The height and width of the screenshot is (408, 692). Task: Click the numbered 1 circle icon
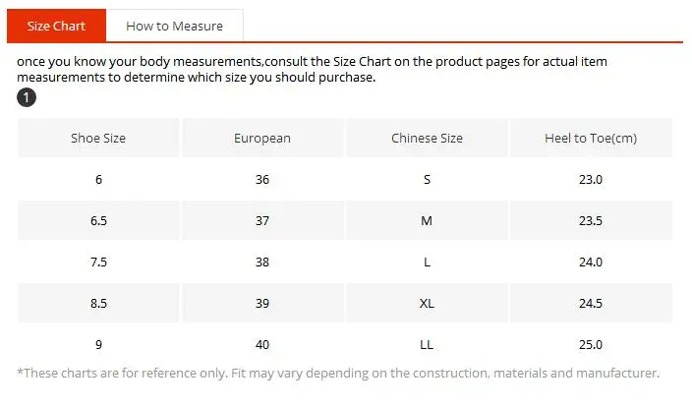pos(27,97)
